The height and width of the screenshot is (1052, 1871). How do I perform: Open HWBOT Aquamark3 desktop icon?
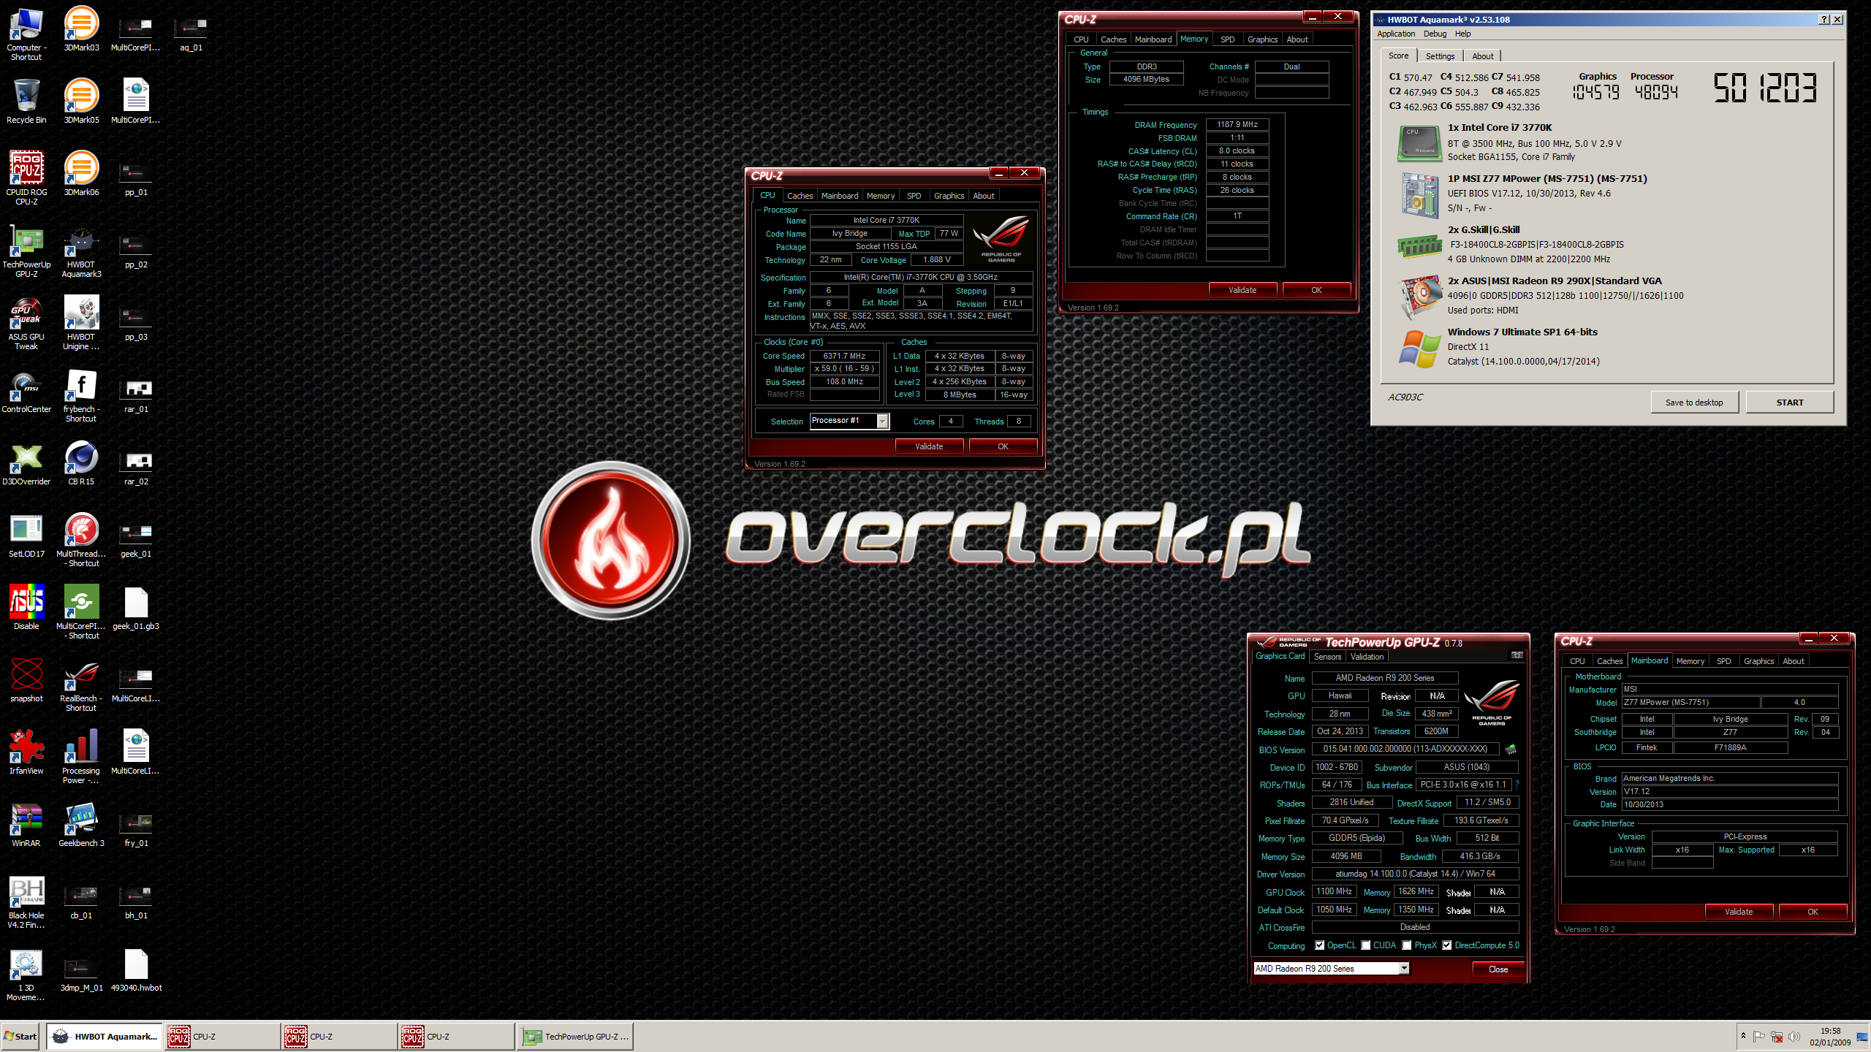pyautogui.click(x=81, y=250)
